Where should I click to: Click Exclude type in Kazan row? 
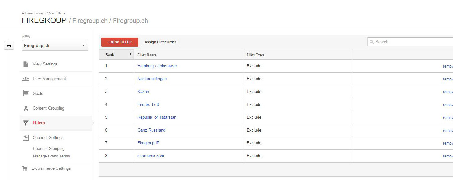pos(254,92)
